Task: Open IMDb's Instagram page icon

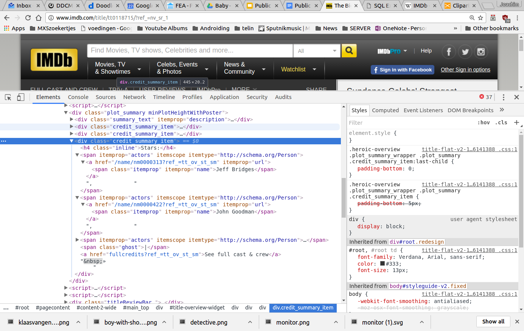Action: (x=481, y=52)
